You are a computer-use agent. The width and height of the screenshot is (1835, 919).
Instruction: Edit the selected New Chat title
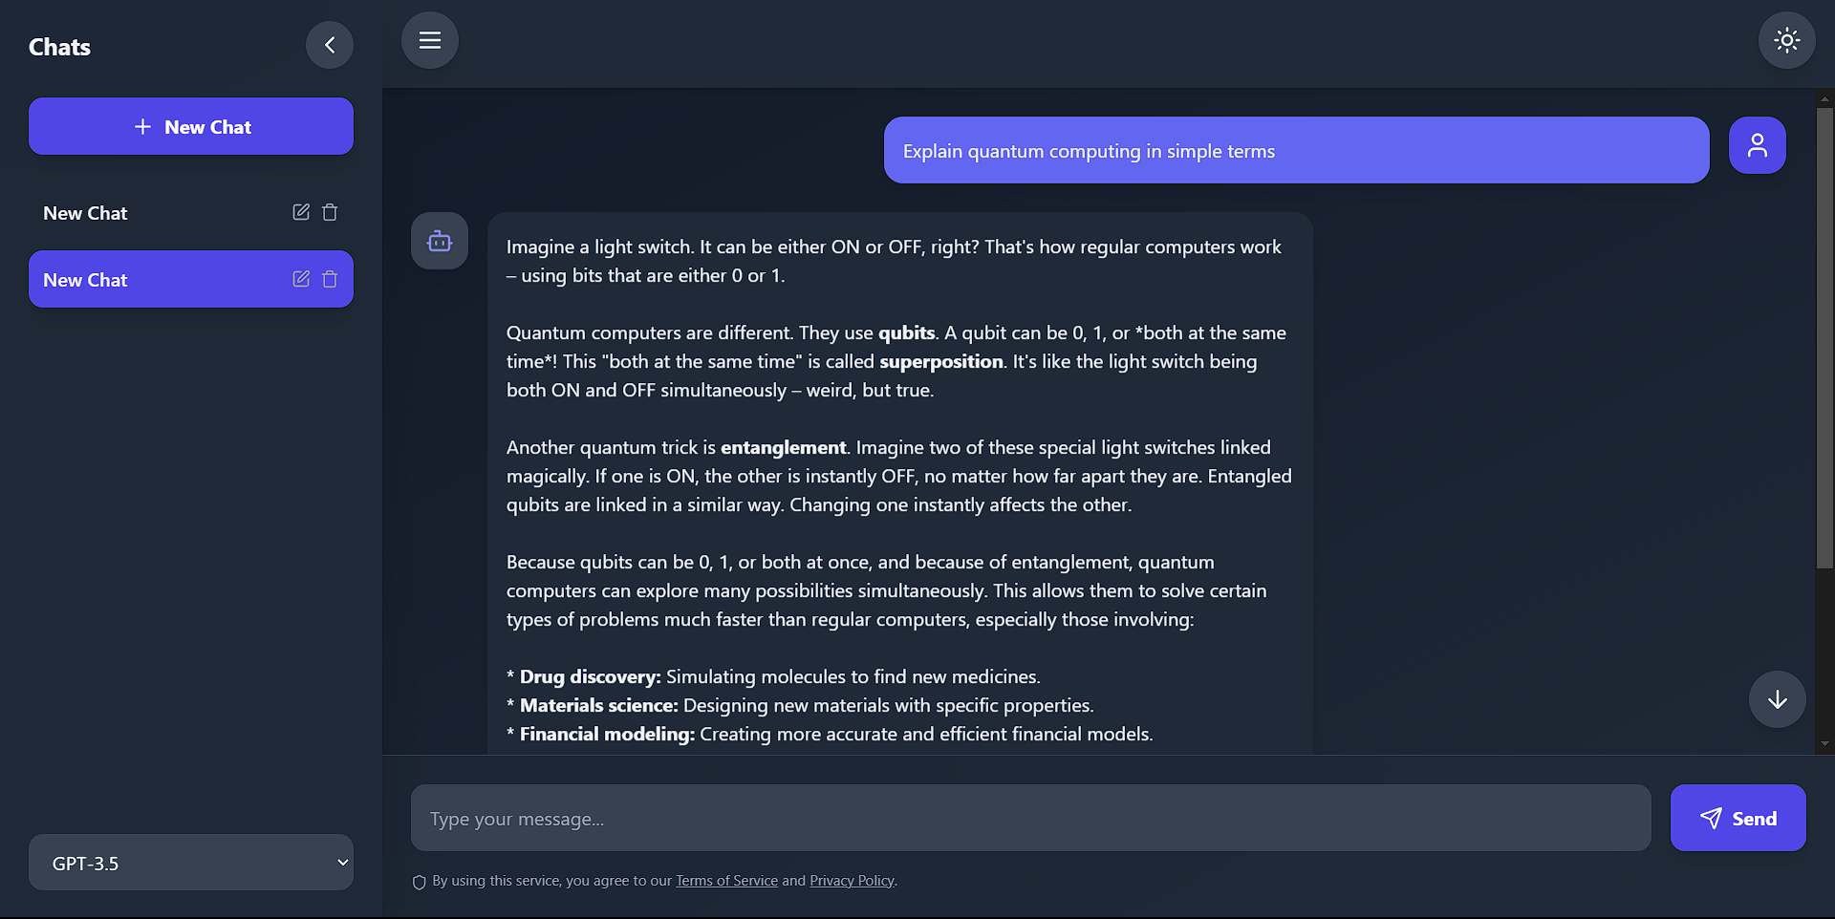pyautogui.click(x=300, y=279)
